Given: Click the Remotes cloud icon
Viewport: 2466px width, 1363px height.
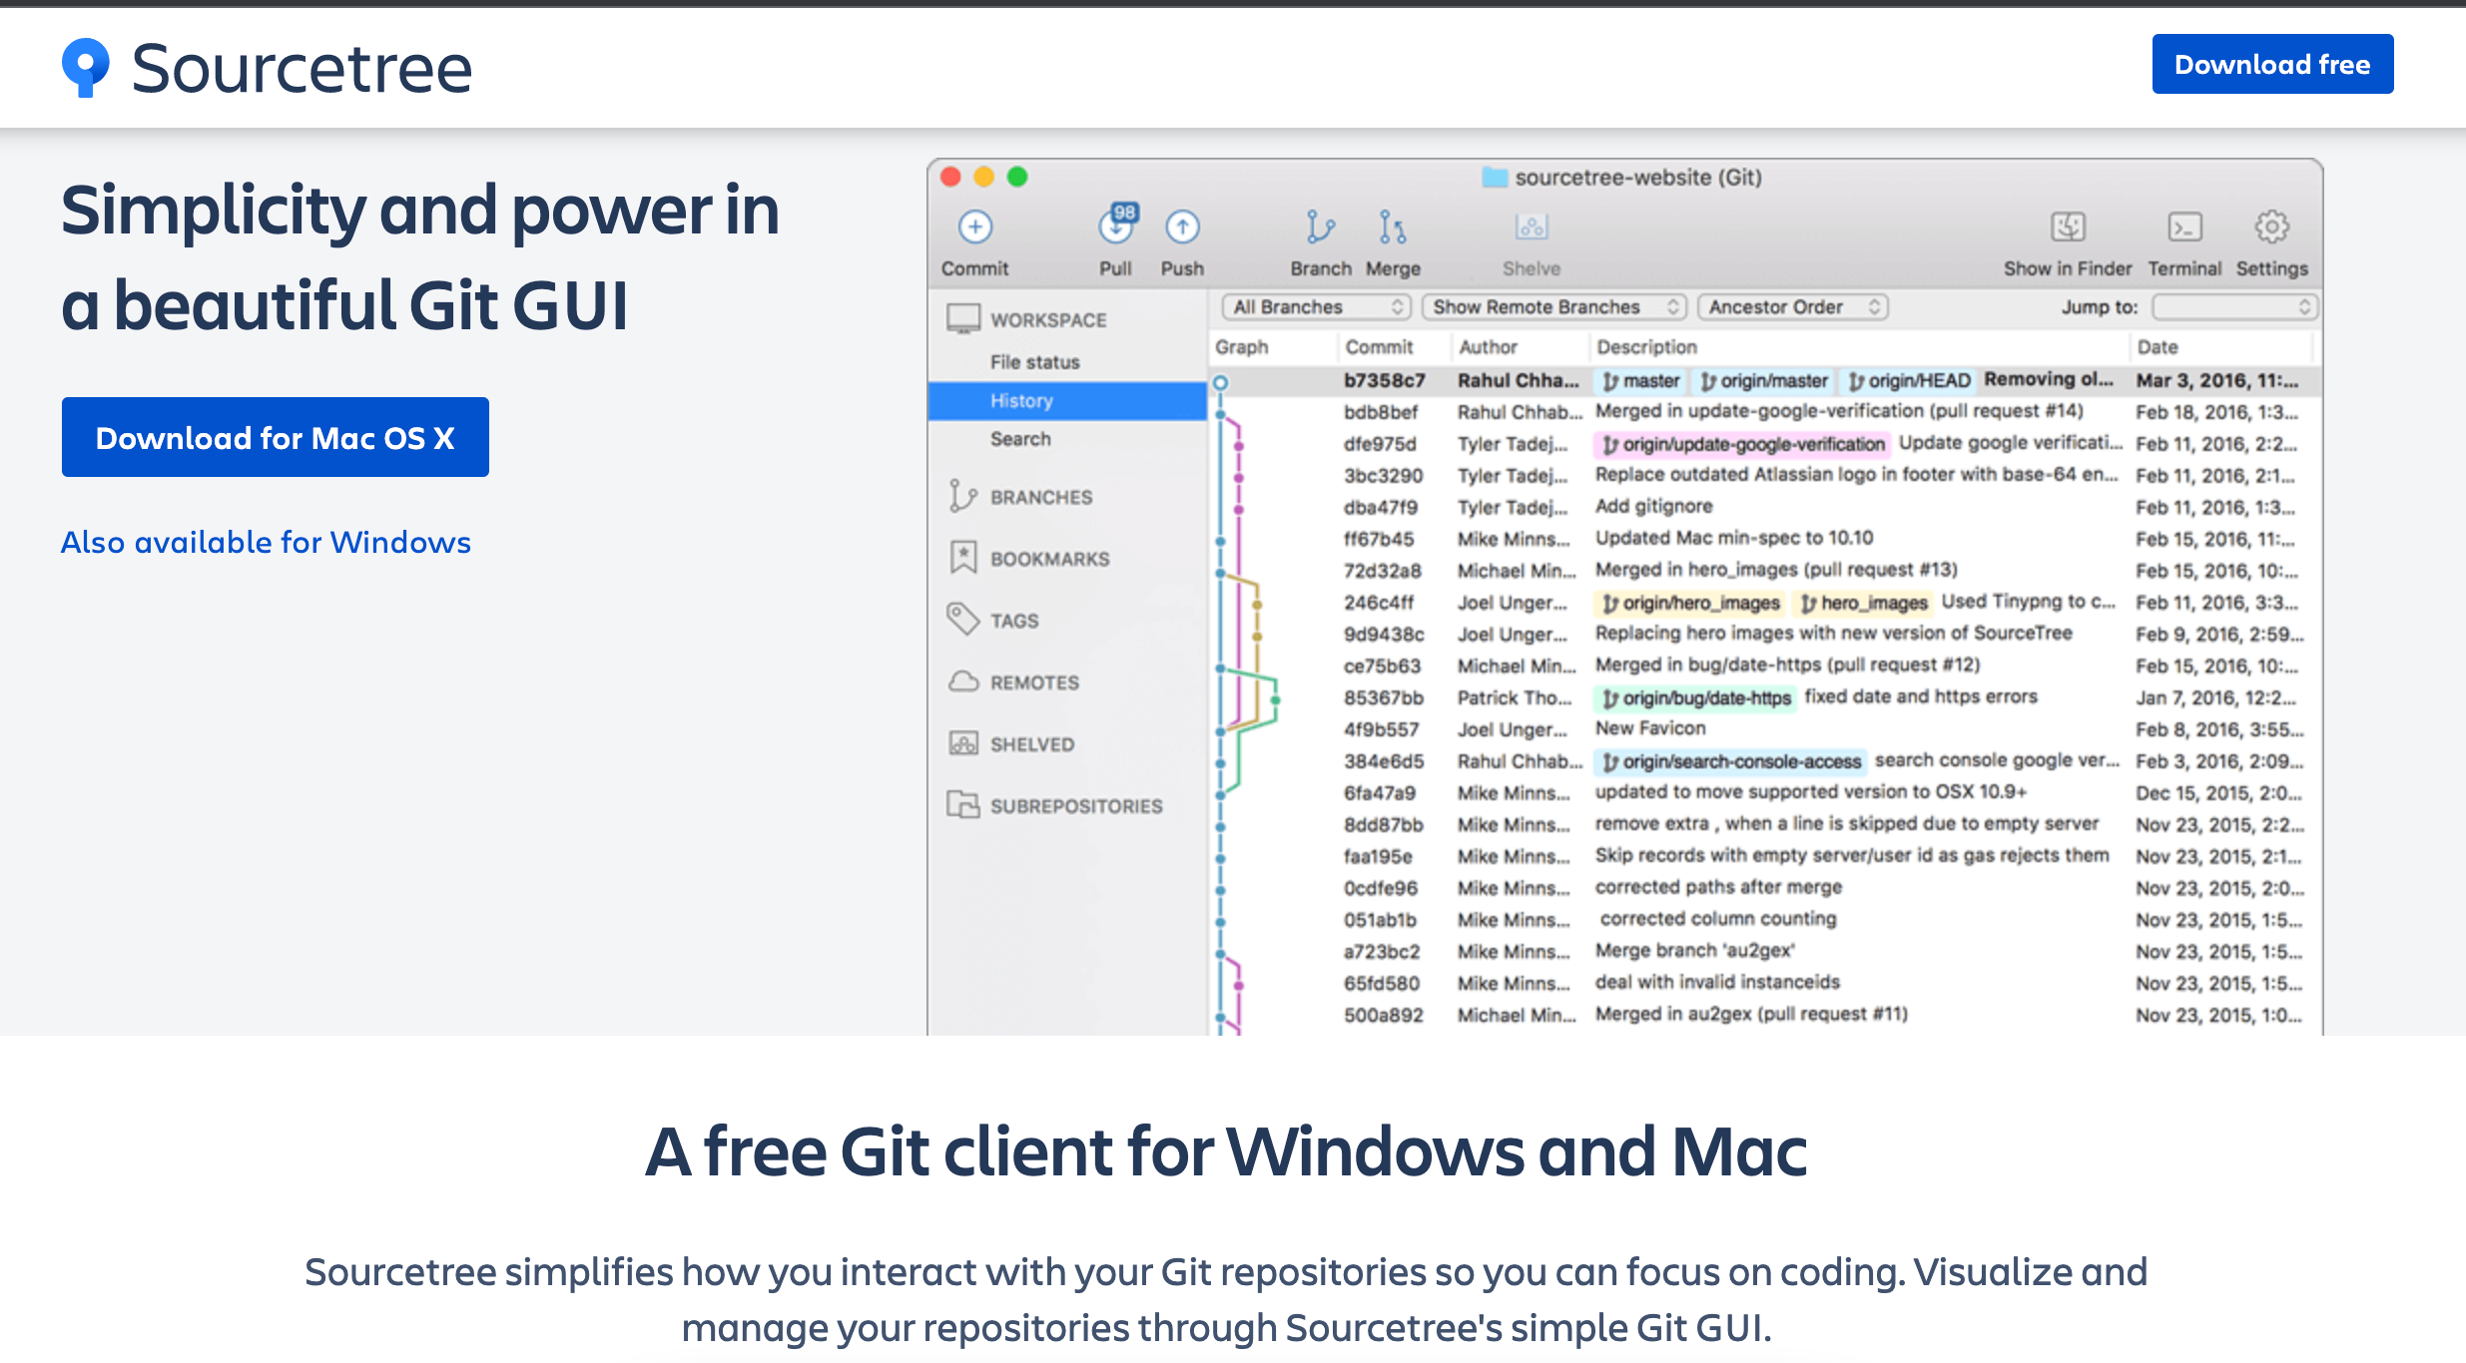Looking at the screenshot, I should [963, 681].
